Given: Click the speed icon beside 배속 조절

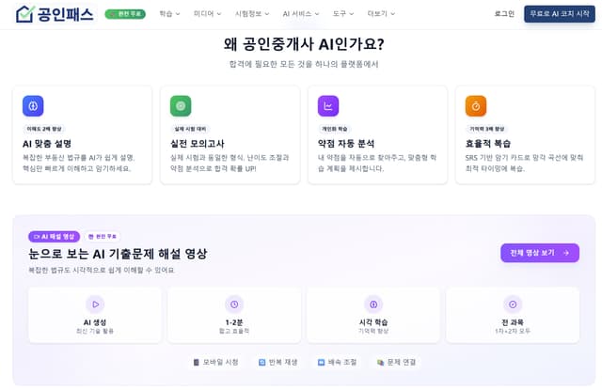Looking at the screenshot, I should click(x=321, y=362).
